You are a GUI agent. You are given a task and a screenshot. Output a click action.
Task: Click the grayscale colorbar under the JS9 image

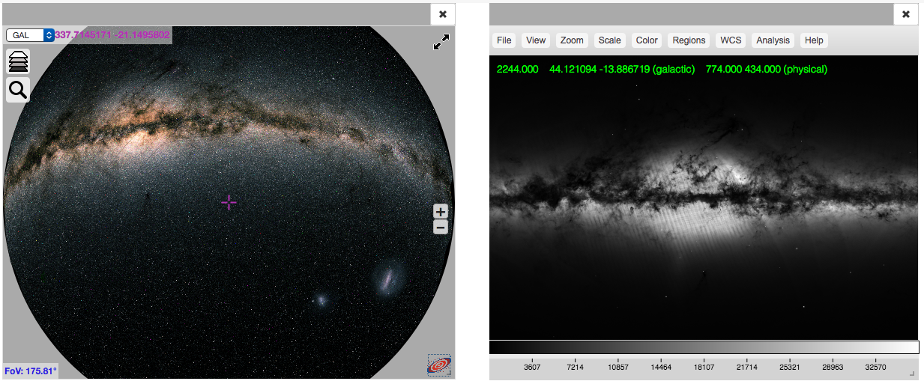pos(704,347)
